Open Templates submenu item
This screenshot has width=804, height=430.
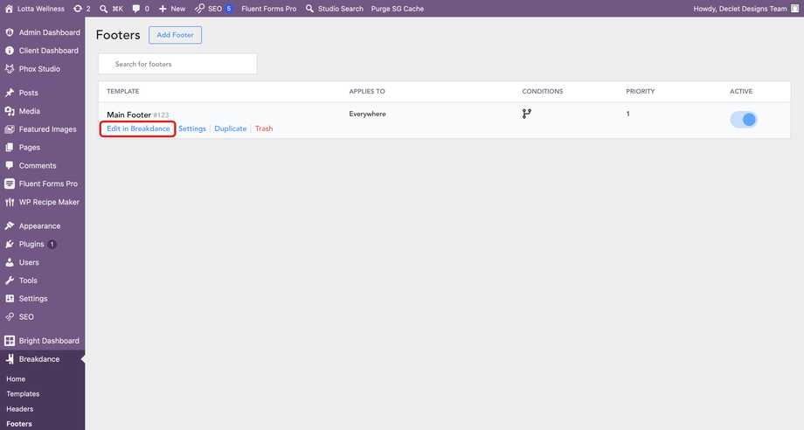[x=23, y=394]
